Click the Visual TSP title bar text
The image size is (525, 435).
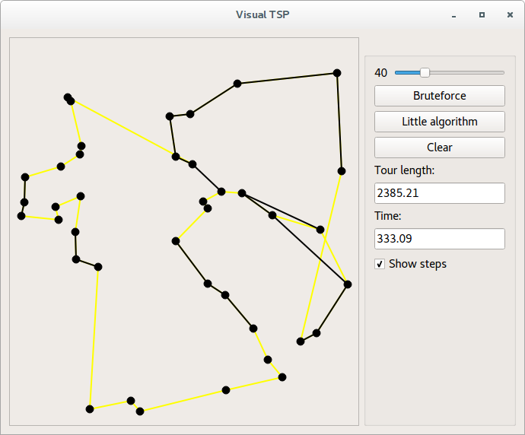coord(262,14)
